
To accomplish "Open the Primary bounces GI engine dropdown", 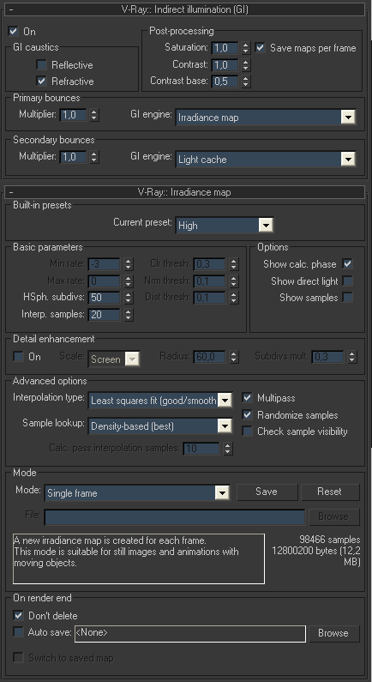I will tap(266, 117).
